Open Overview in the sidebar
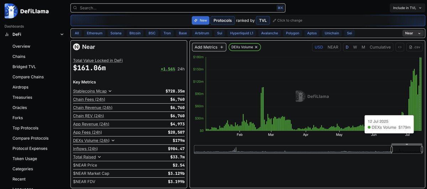Screen dimensions: 427x189 pyautogui.click(x=21, y=46)
